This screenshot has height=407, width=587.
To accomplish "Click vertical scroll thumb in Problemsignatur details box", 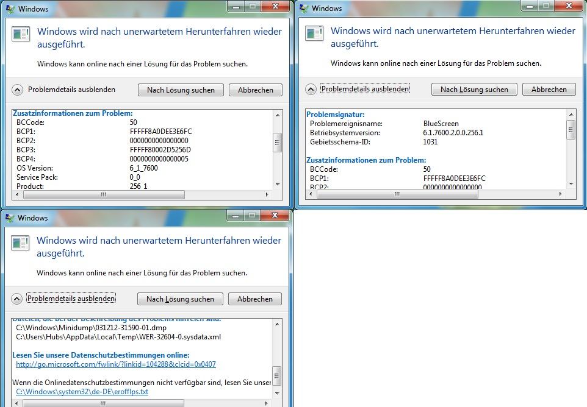I will (x=571, y=130).
